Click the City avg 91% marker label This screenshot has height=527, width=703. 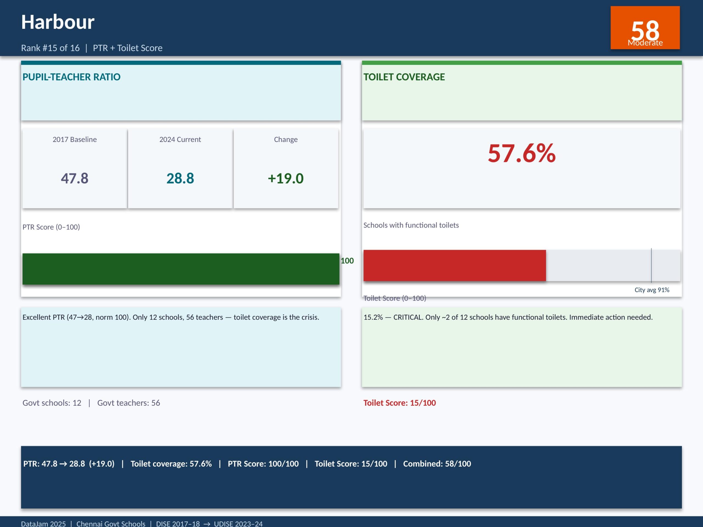pyautogui.click(x=652, y=290)
